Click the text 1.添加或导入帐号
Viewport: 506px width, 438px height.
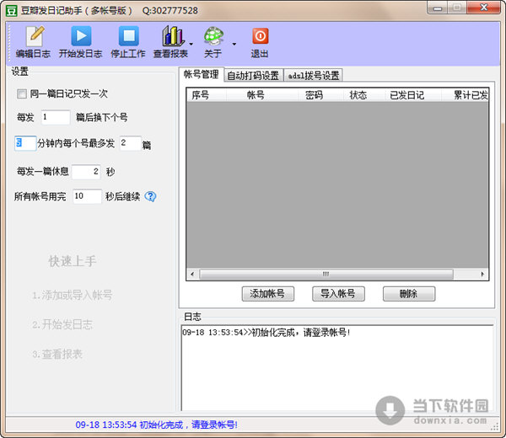pyautogui.click(x=73, y=295)
